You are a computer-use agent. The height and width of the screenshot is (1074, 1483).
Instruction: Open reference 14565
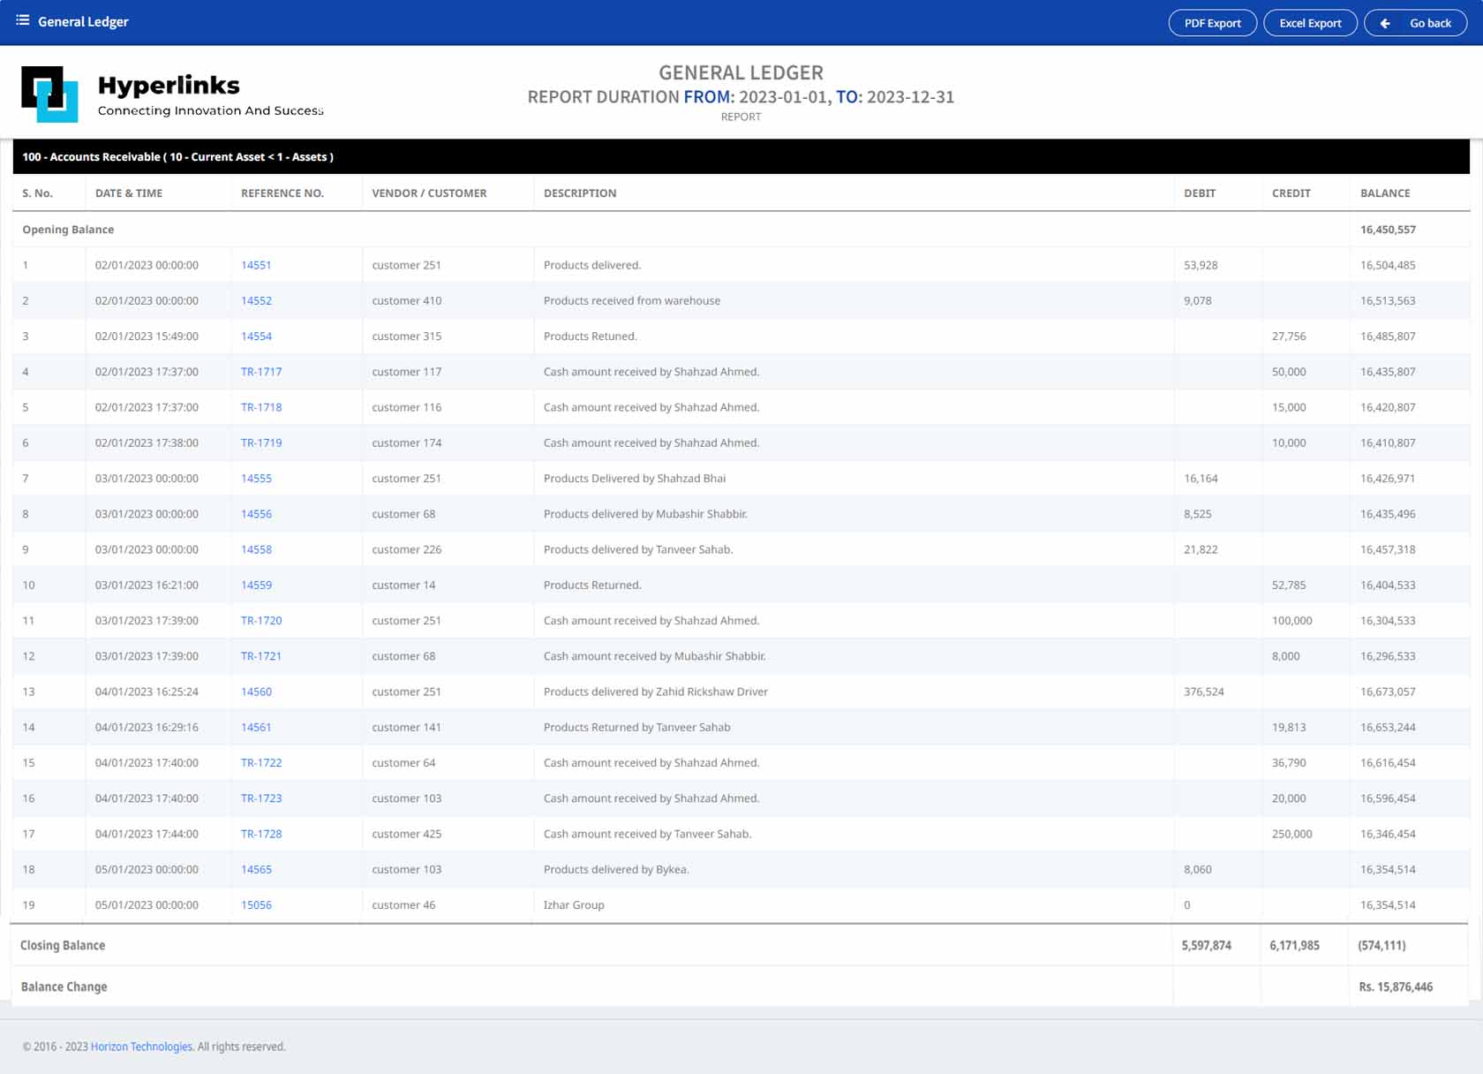coord(256,869)
